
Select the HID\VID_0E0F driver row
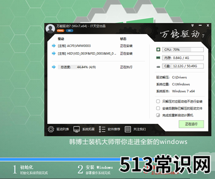click(x=92, y=54)
